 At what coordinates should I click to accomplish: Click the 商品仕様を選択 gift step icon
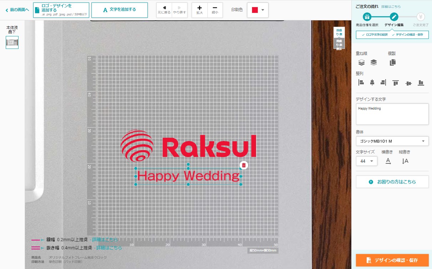click(x=367, y=16)
